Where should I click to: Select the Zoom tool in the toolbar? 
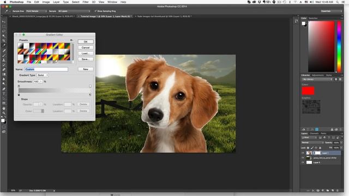pyautogui.click(x=4, y=113)
